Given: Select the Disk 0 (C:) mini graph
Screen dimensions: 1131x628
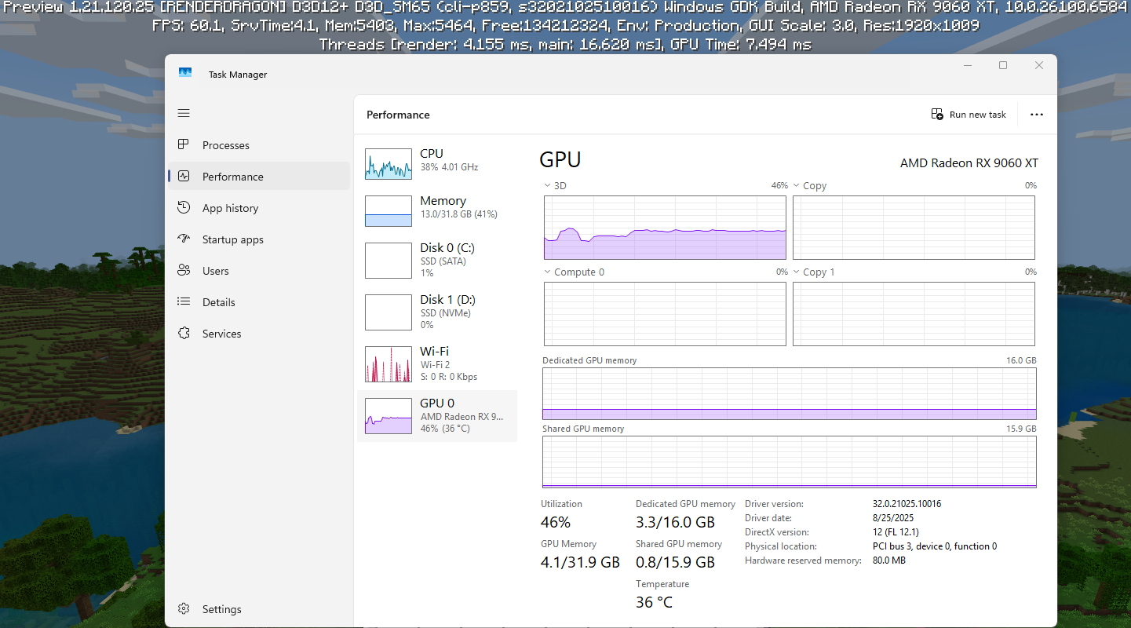Looking at the screenshot, I should coord(389,261).
